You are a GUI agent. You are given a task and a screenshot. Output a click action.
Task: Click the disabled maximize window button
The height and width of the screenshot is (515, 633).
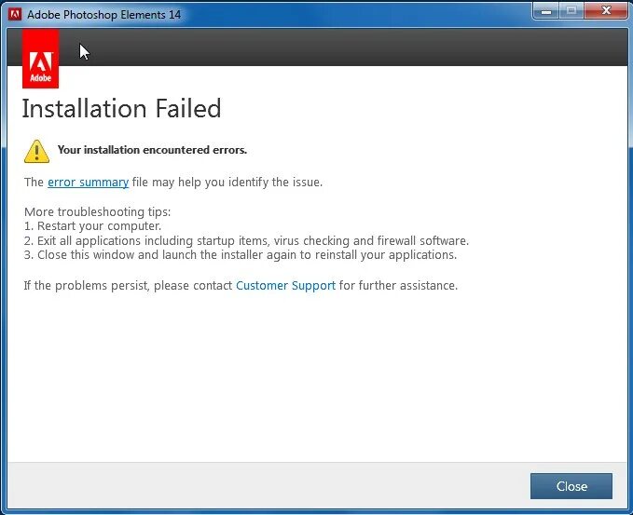point(571,11)
